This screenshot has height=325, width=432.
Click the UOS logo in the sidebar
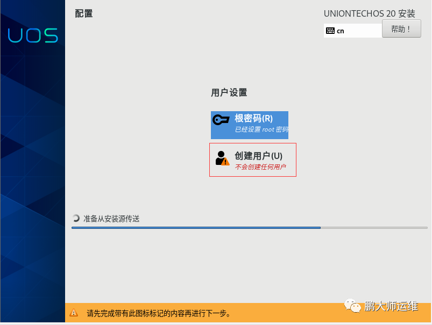coord(33,35)
